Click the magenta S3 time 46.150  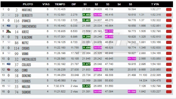(109, 37)
